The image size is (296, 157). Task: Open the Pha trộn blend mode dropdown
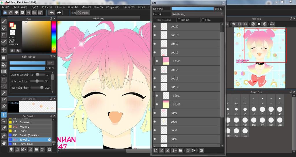click(197, 14)
